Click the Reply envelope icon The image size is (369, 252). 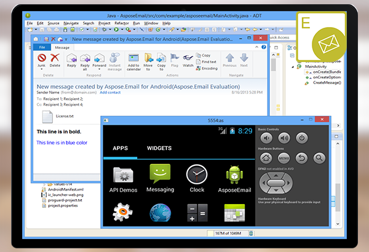71,58
